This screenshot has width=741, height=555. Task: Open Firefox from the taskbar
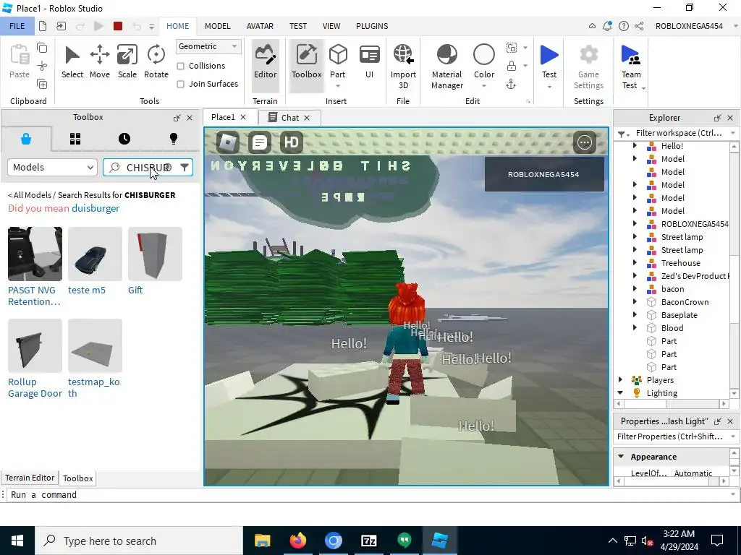[297, 541]
